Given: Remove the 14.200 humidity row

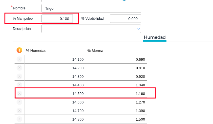Looking at the screenshot, I should (x=19, y=68).
